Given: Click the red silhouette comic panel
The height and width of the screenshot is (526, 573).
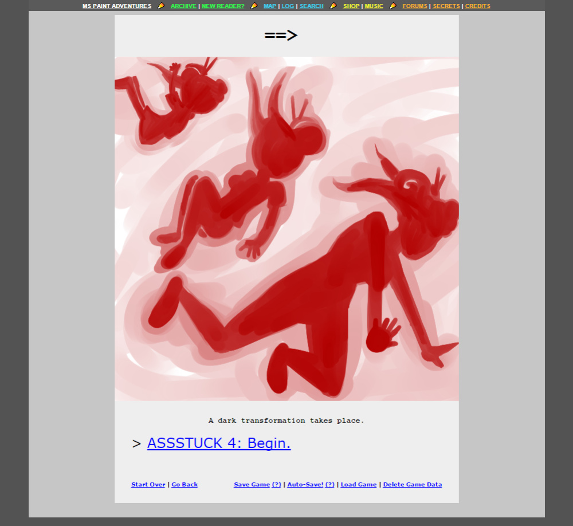Looking at the screenshot, I should point(286,229).
